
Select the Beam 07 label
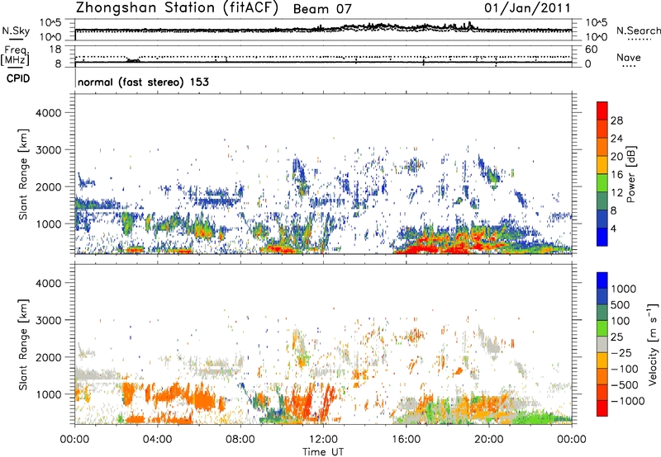point(322,9)
